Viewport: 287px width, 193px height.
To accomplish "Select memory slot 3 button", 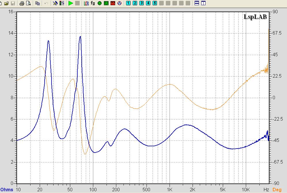I will pyautogui.click(x=142, y=3).
